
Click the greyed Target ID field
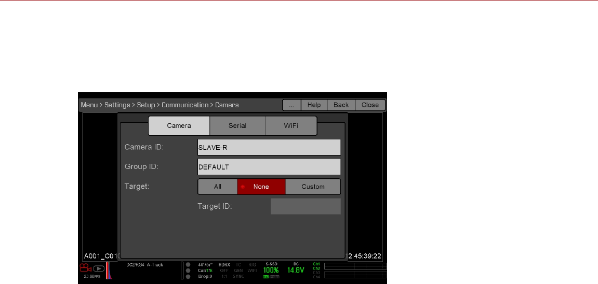(305, 206)
